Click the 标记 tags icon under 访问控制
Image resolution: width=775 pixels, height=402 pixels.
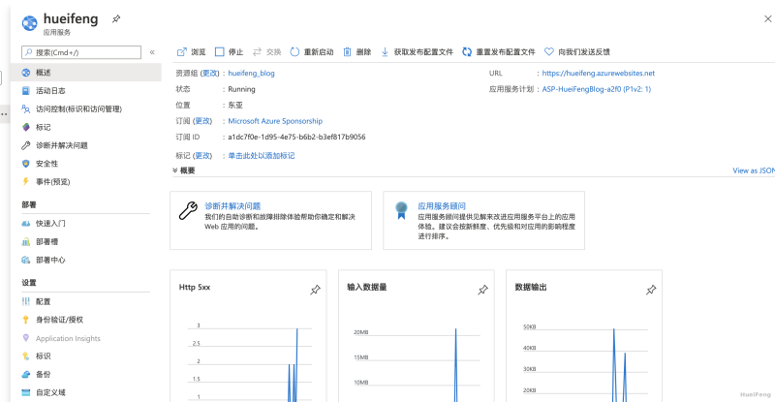coord(26,127)
